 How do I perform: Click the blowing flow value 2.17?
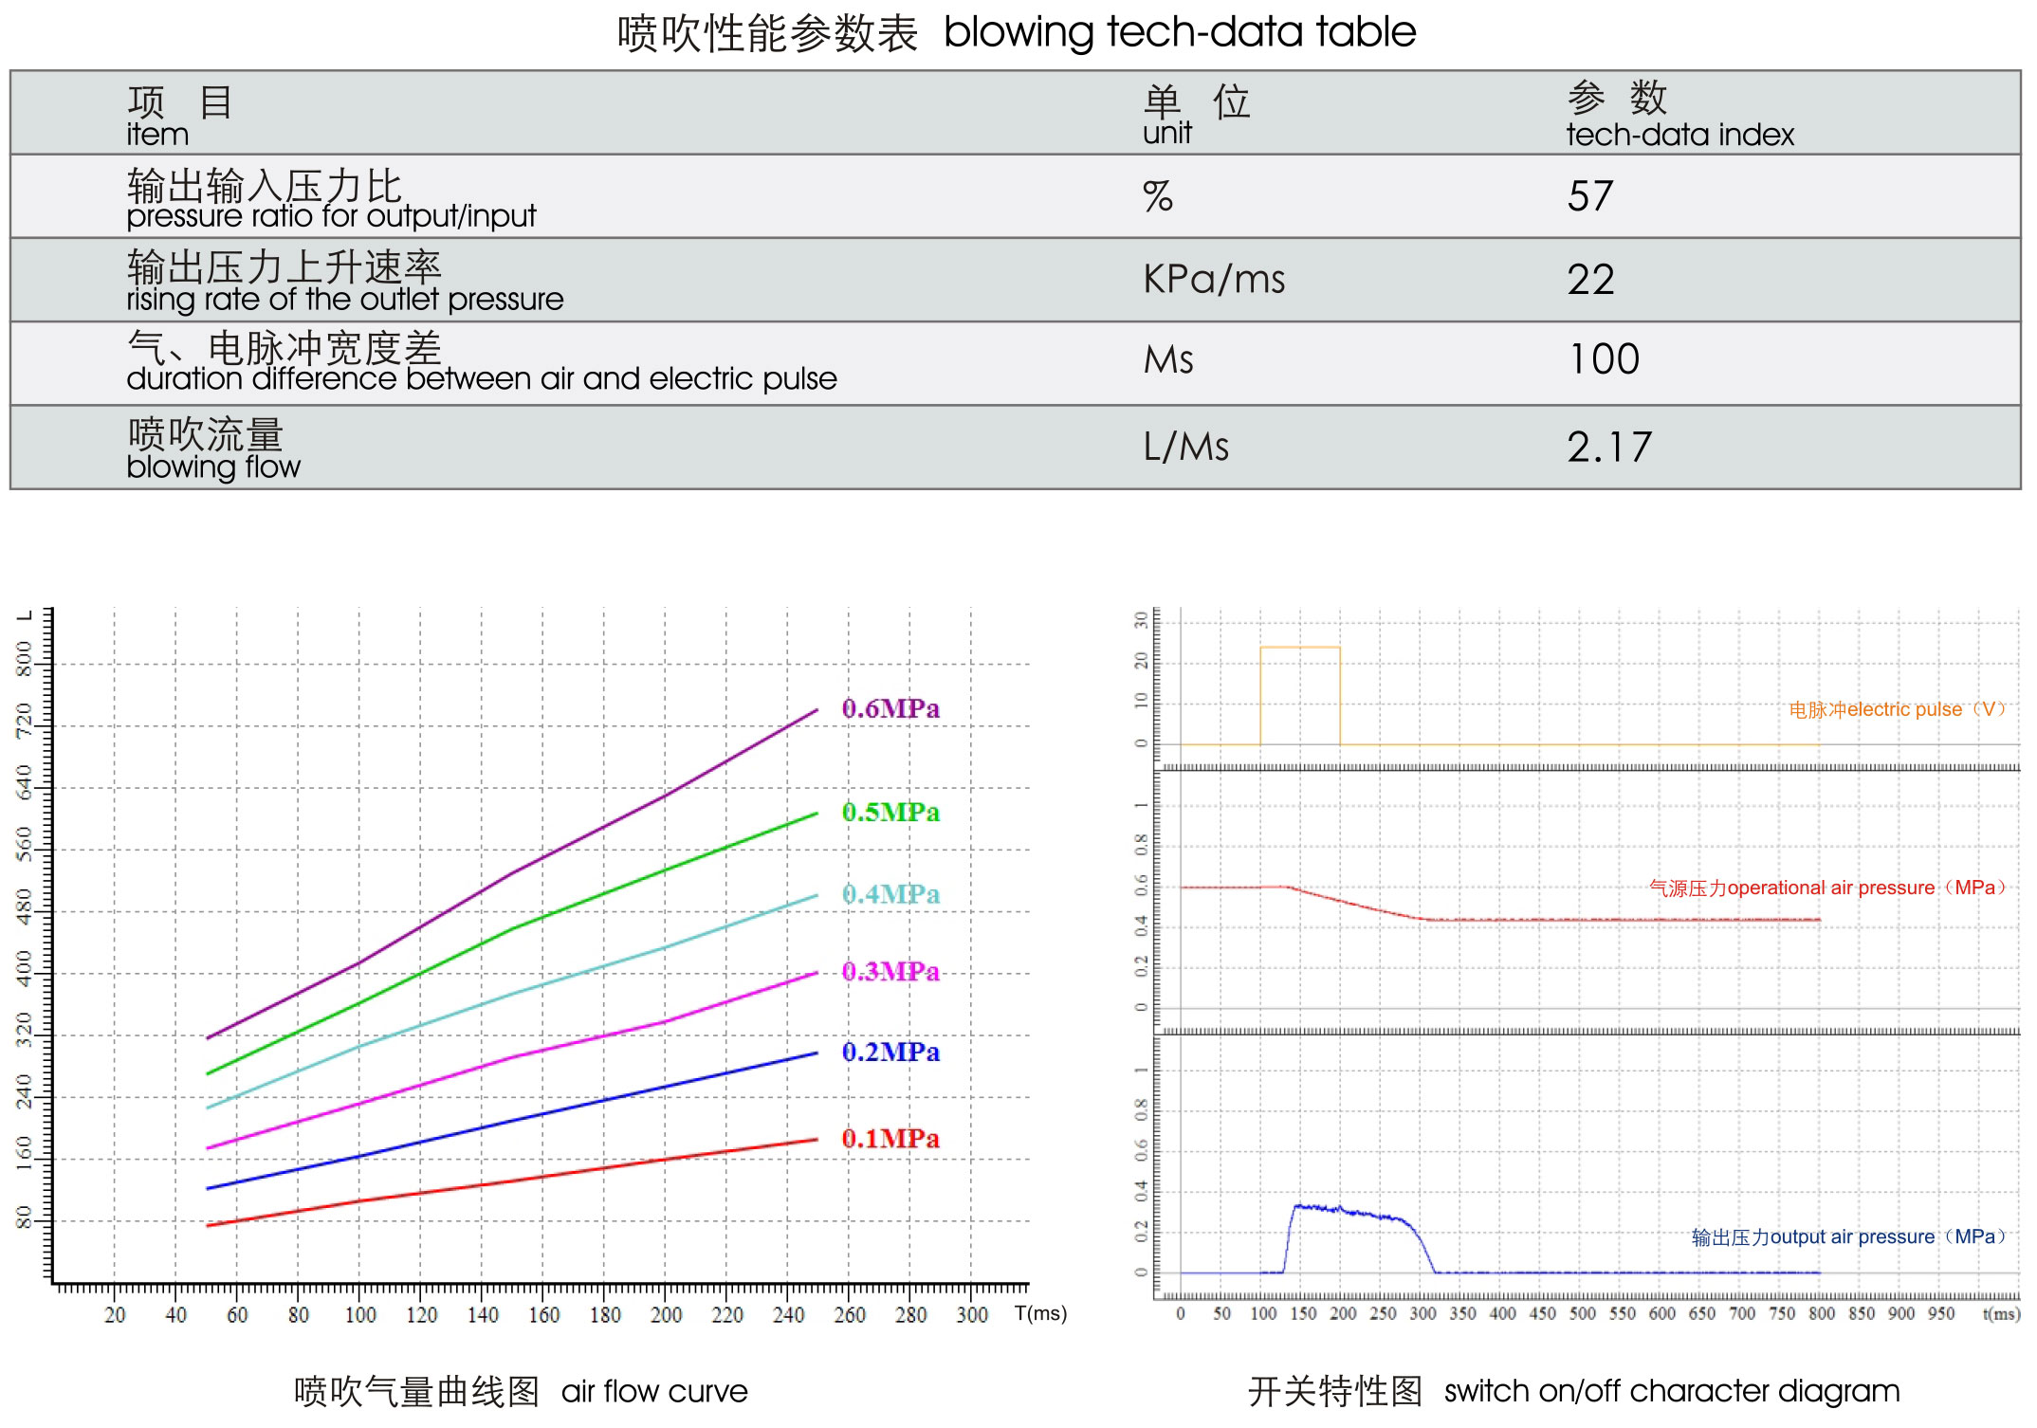click(1608, 447)
